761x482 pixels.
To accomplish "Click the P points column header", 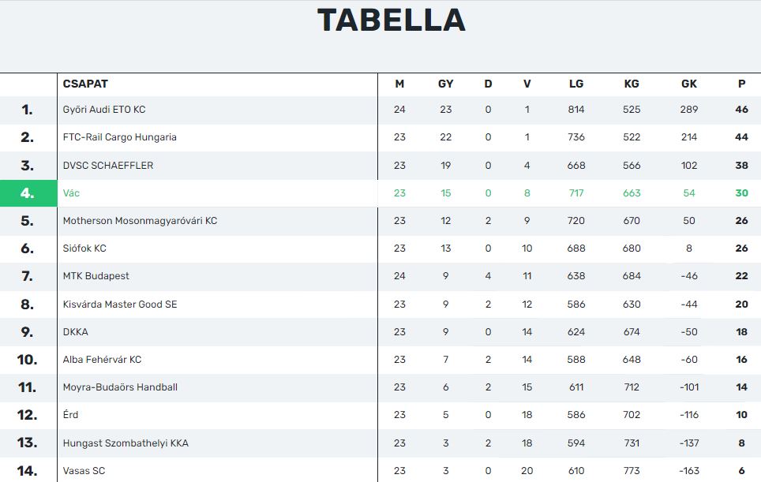I will (741, 84).
